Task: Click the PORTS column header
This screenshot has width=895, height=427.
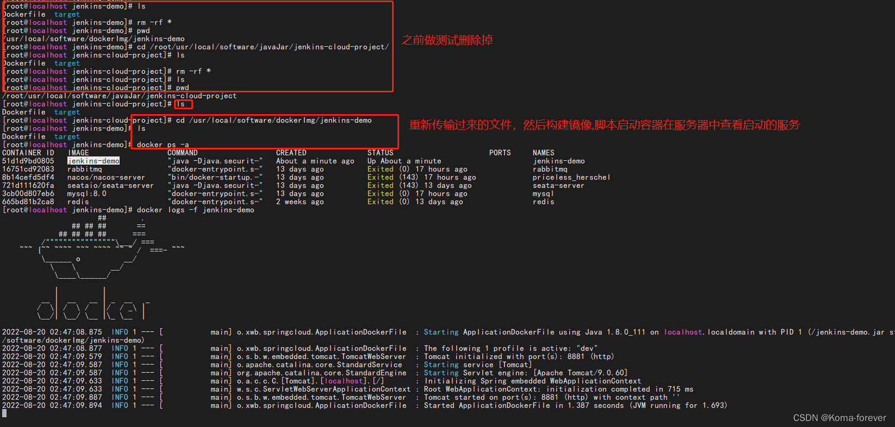Action: (500, 153)
